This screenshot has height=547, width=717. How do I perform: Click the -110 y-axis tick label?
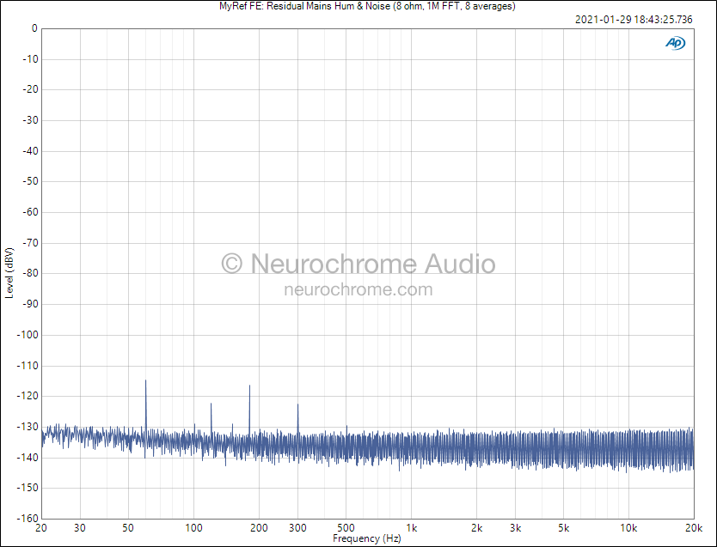click(28, 366)
